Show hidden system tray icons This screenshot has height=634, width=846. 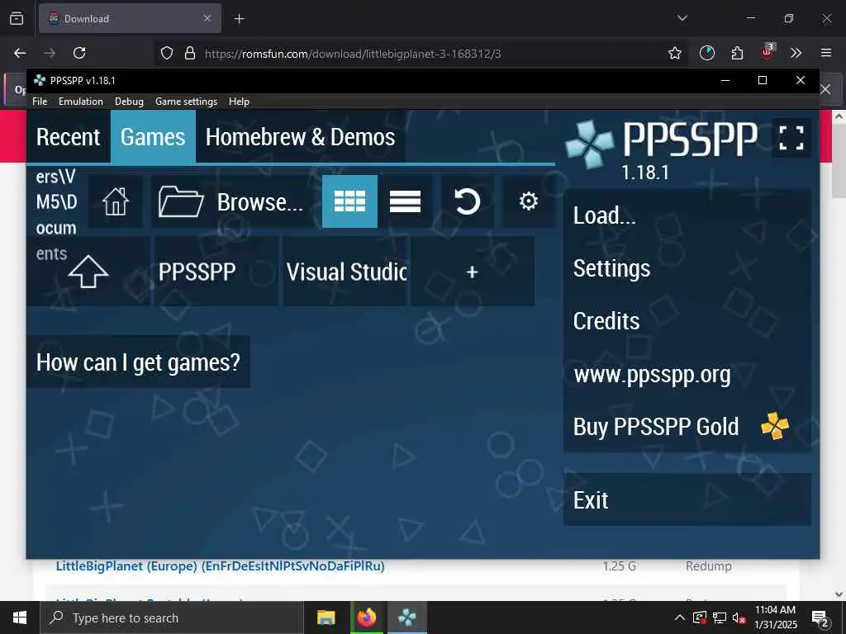click(680, 617)
